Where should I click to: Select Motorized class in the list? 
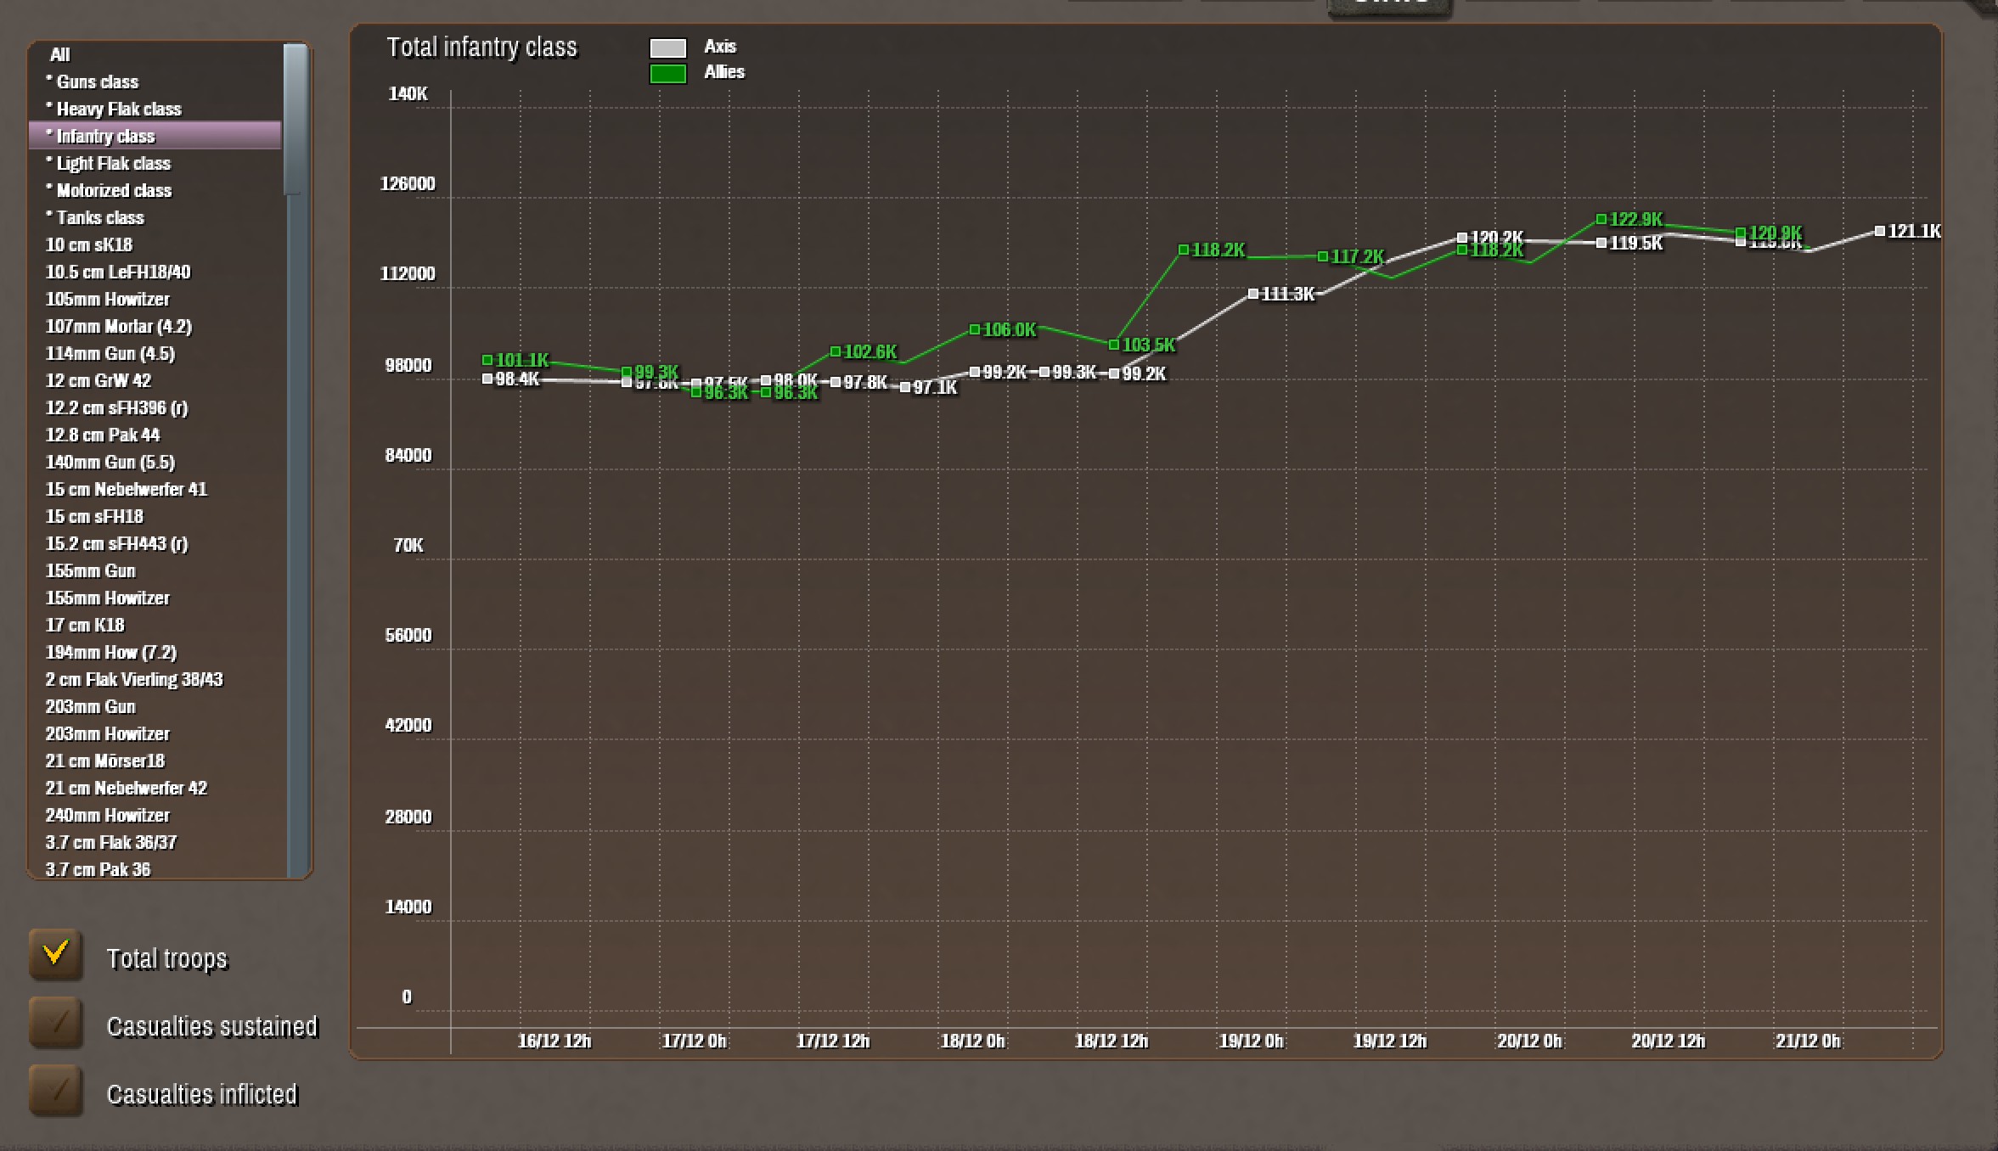[114, 190]
